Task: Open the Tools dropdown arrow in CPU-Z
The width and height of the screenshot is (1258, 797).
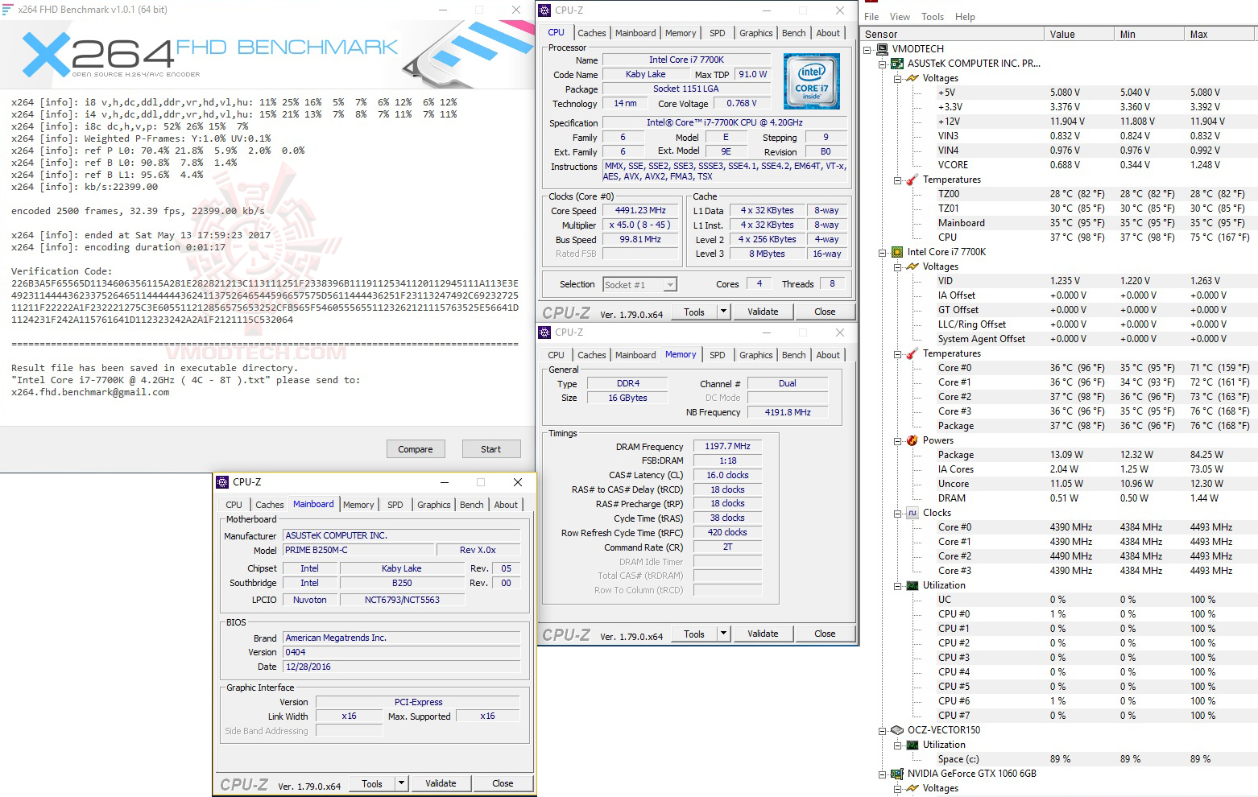Action: (x=722, y=311)
